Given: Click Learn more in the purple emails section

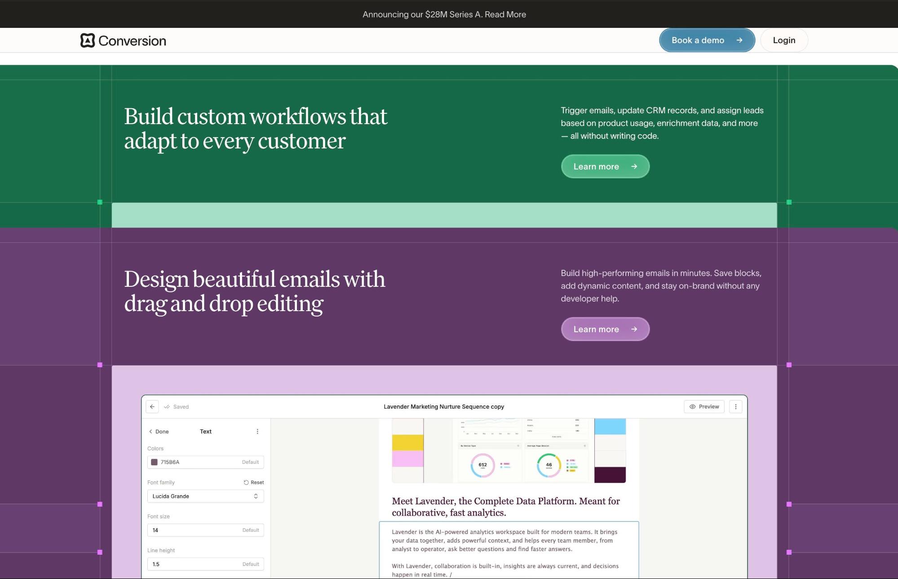Looking at the screenshot, I should pos(605,330).
